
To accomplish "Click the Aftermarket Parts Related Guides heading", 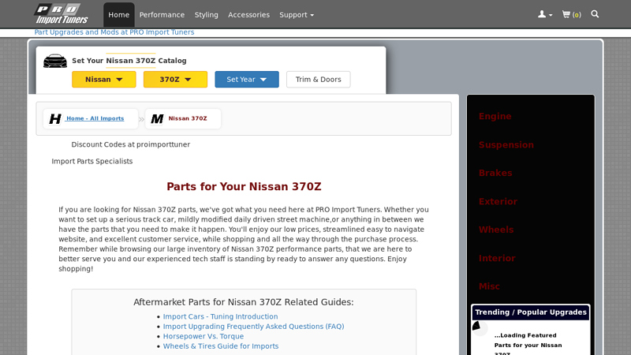I will click(244, 302).
